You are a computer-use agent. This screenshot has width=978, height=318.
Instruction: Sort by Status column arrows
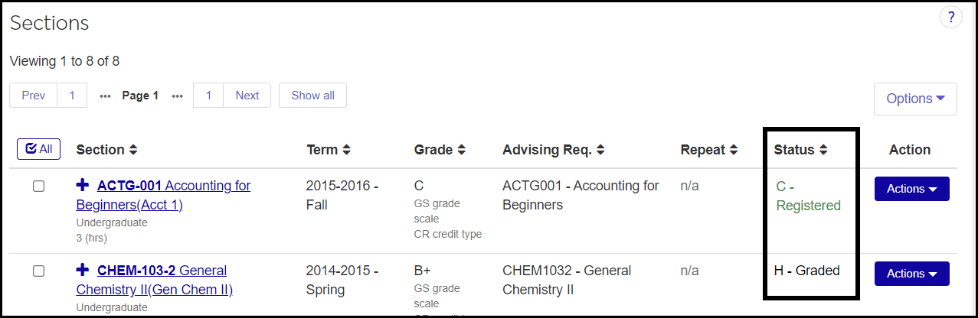823,150
